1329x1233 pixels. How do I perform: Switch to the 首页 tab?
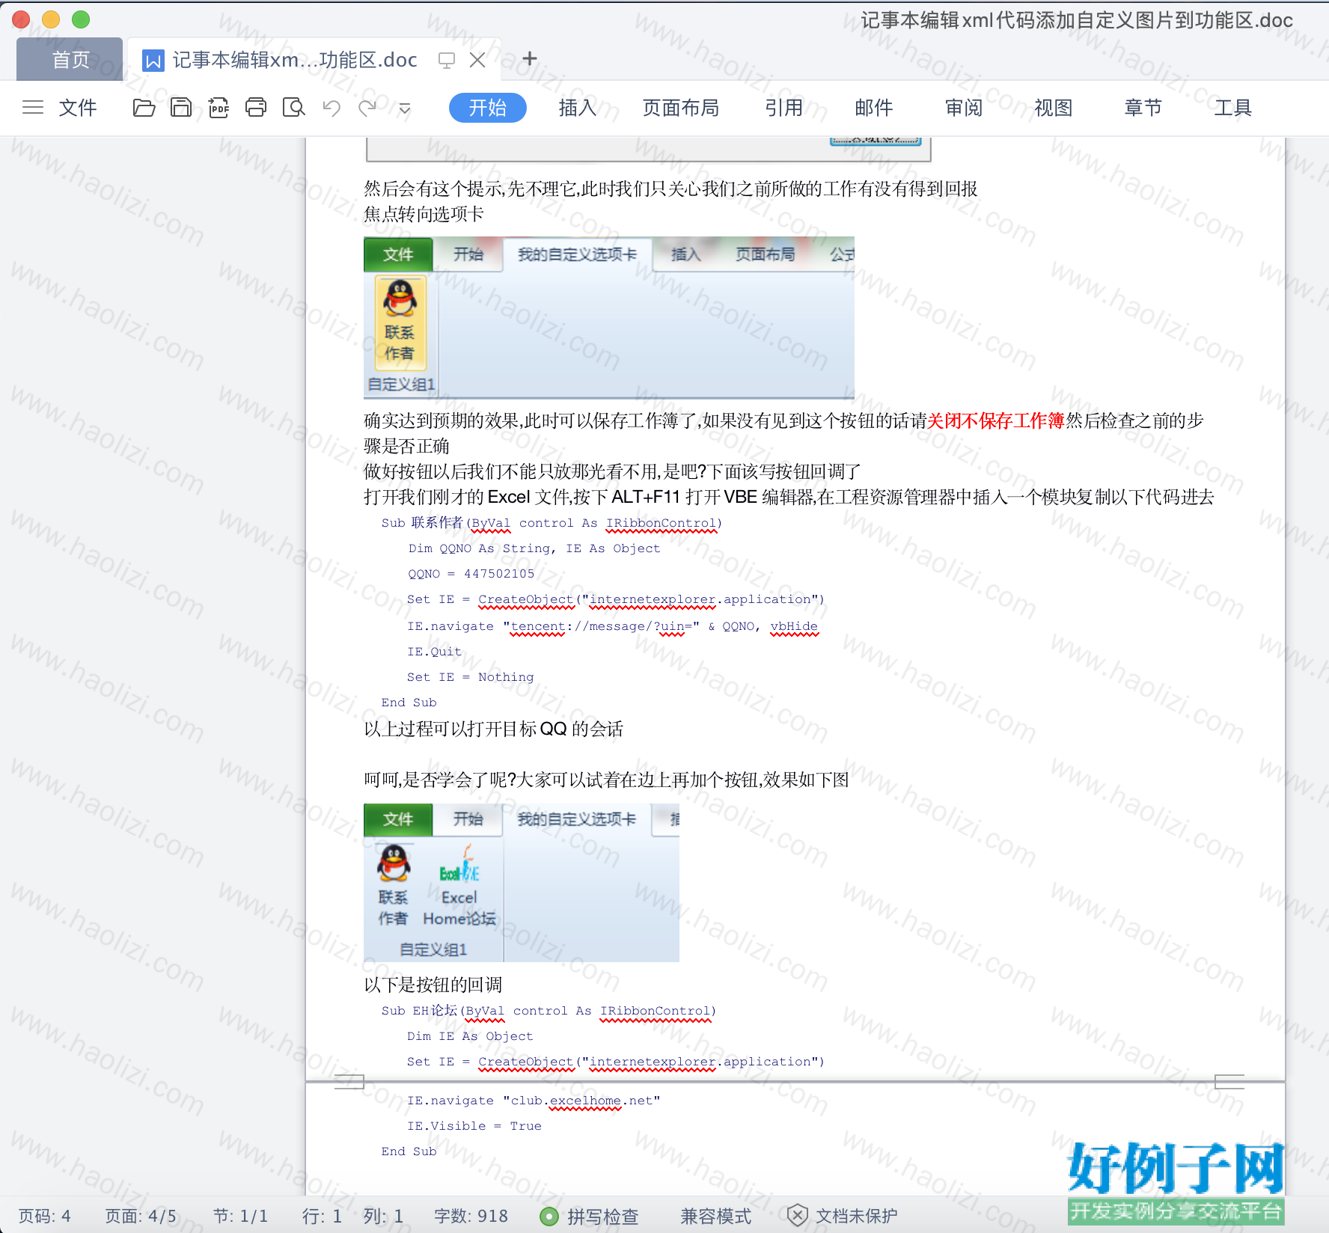[70, 59]
